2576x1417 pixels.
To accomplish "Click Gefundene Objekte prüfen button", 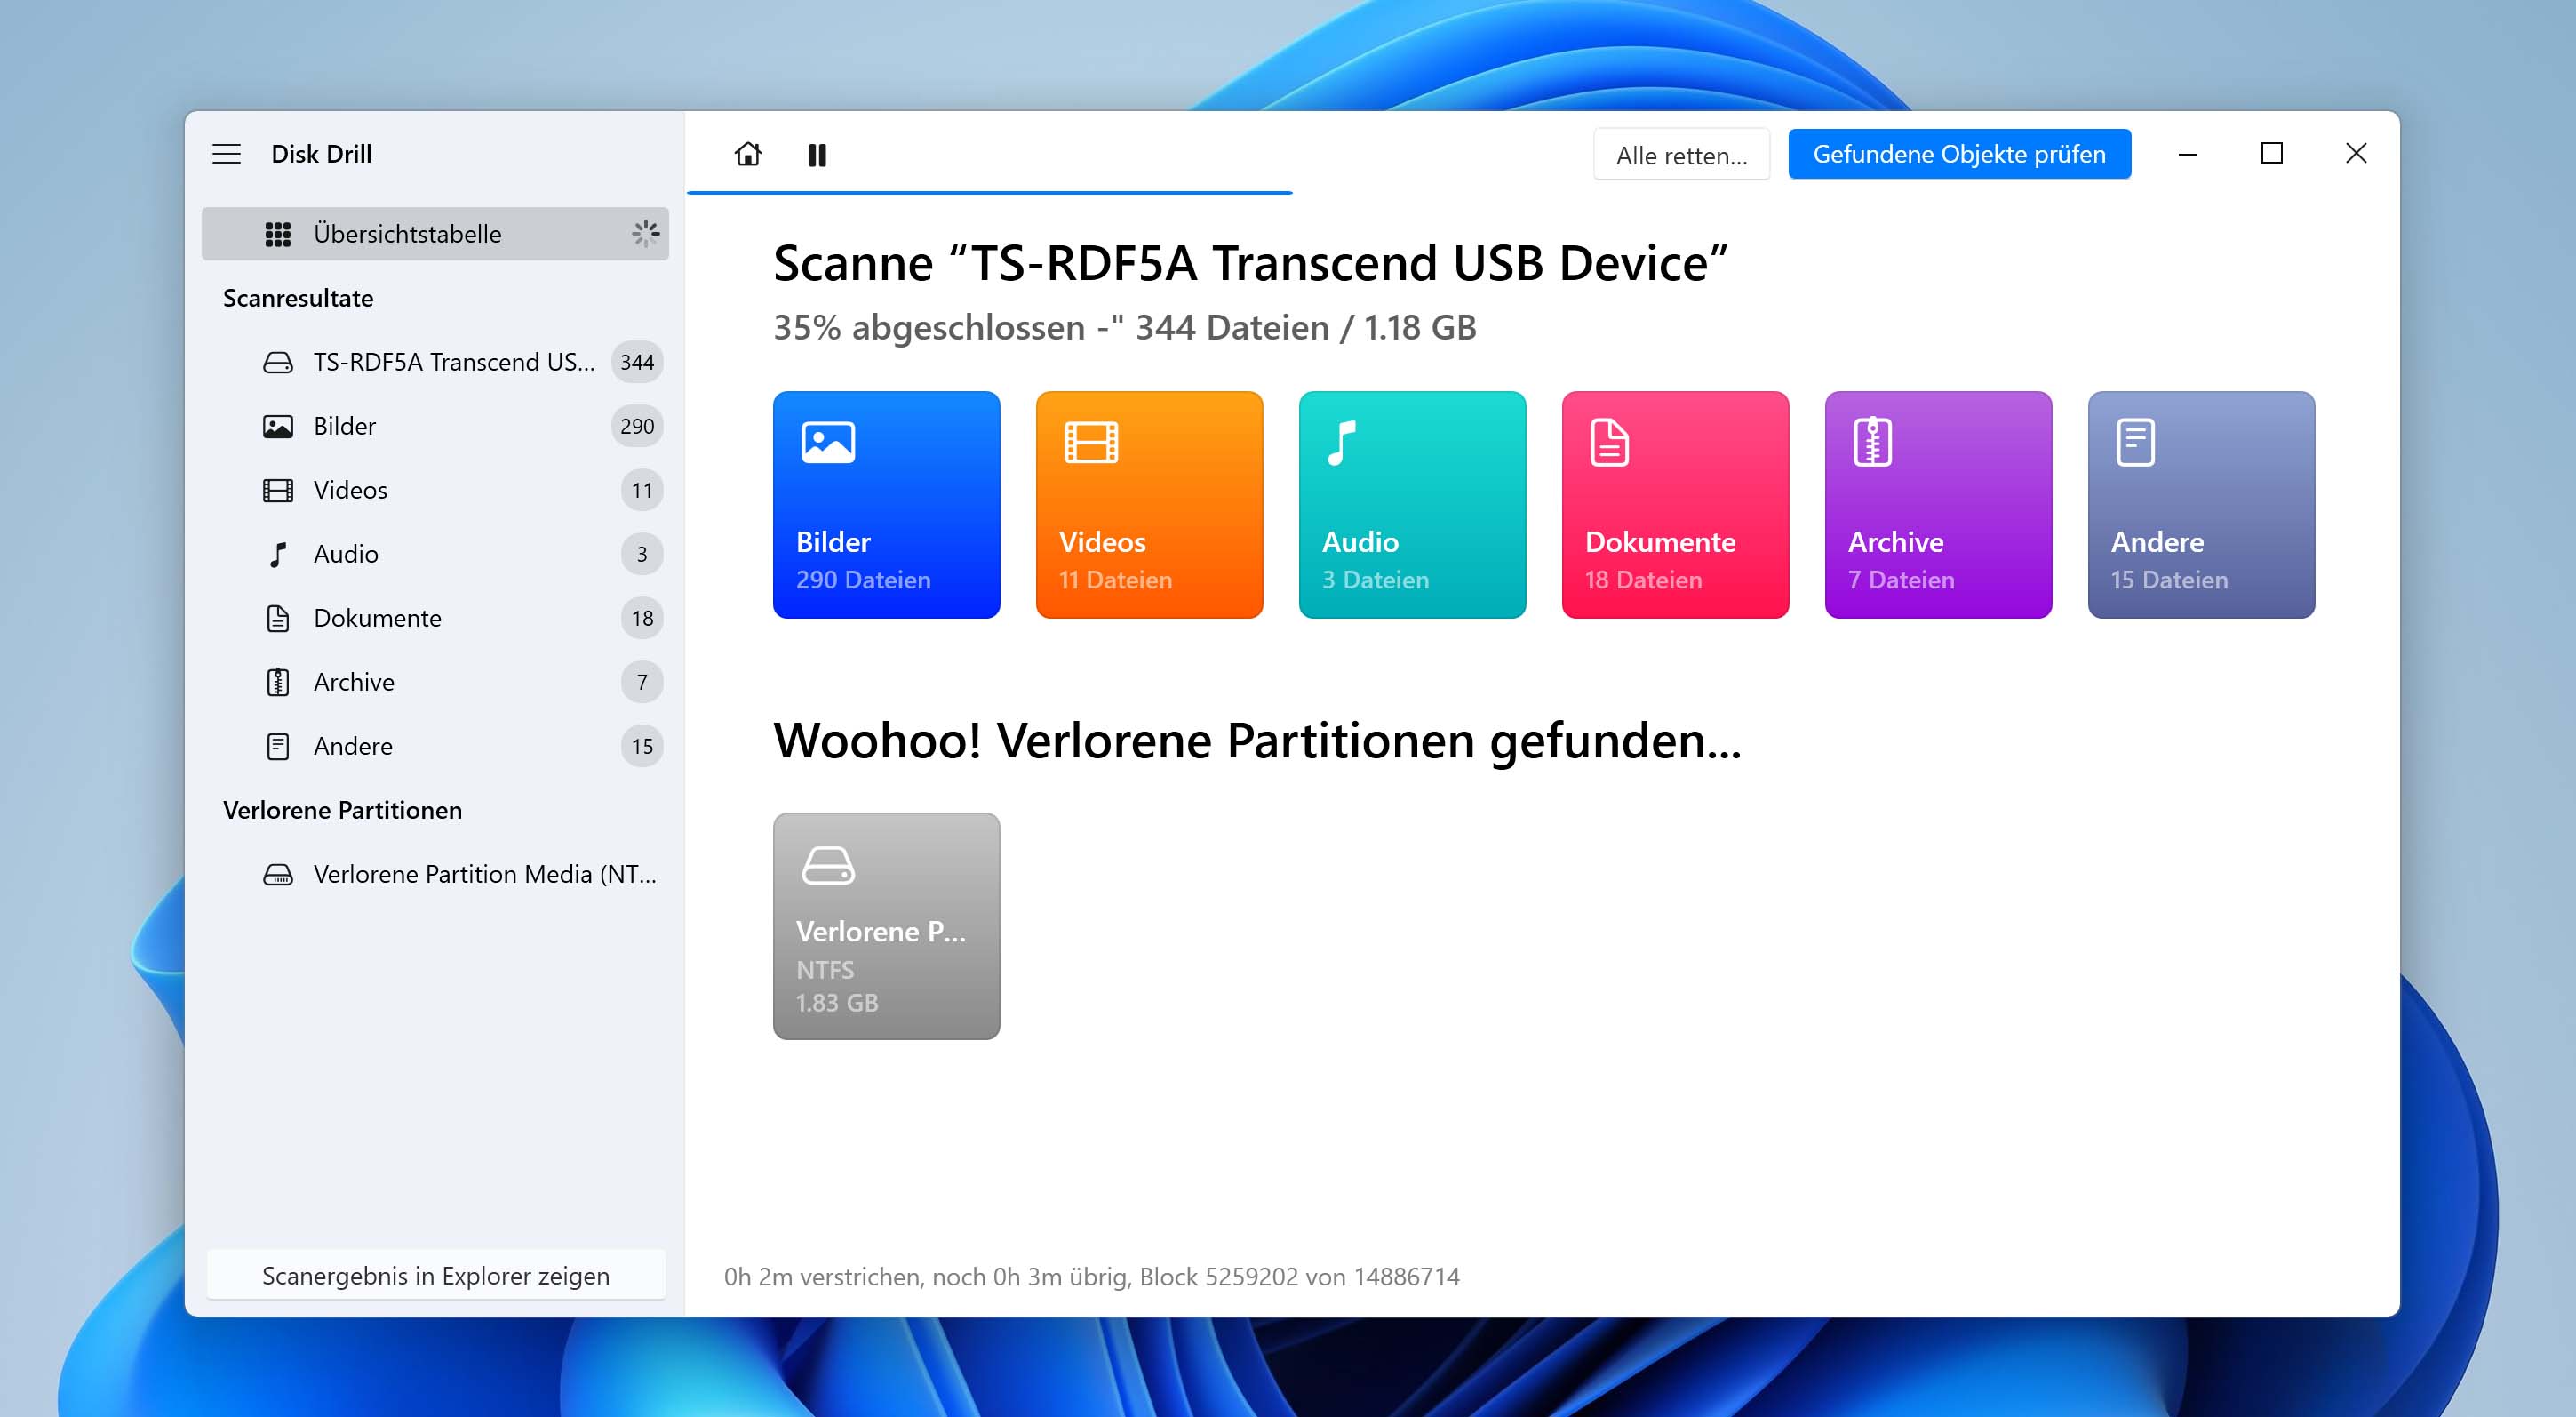I will point(1959,154).
